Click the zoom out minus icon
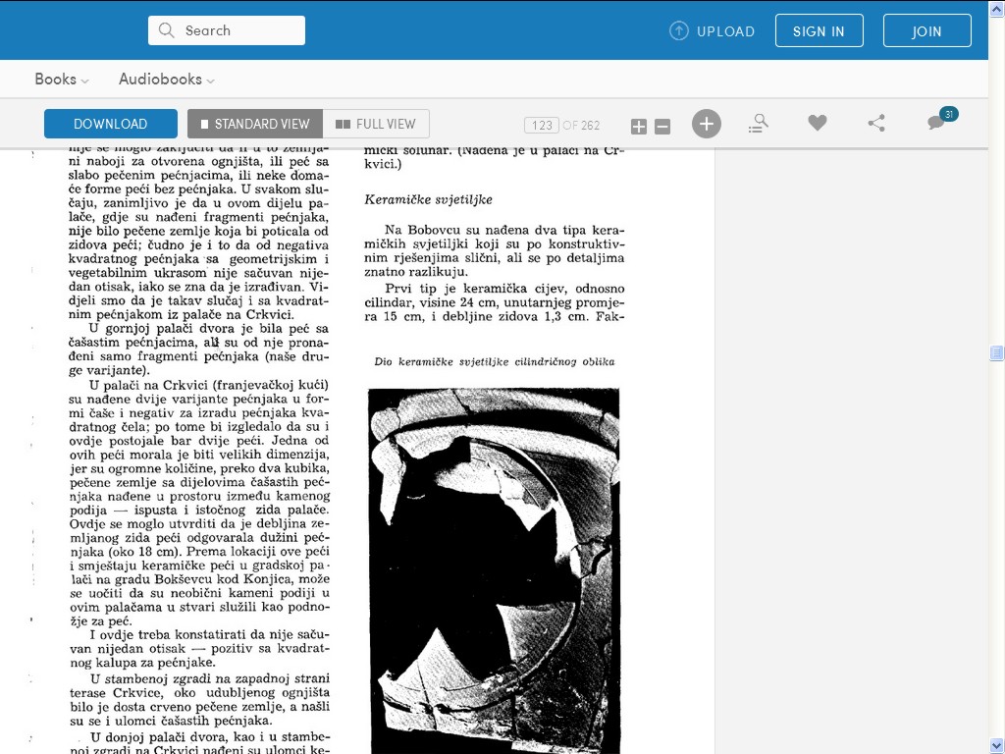The width and height of the screenshot is (1005, 754). pyautogui.click(x=662, y=127)
